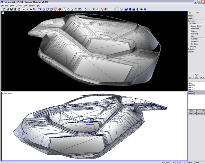
Task: Click the Open file folder icon
Action: (x=8, y=9)
